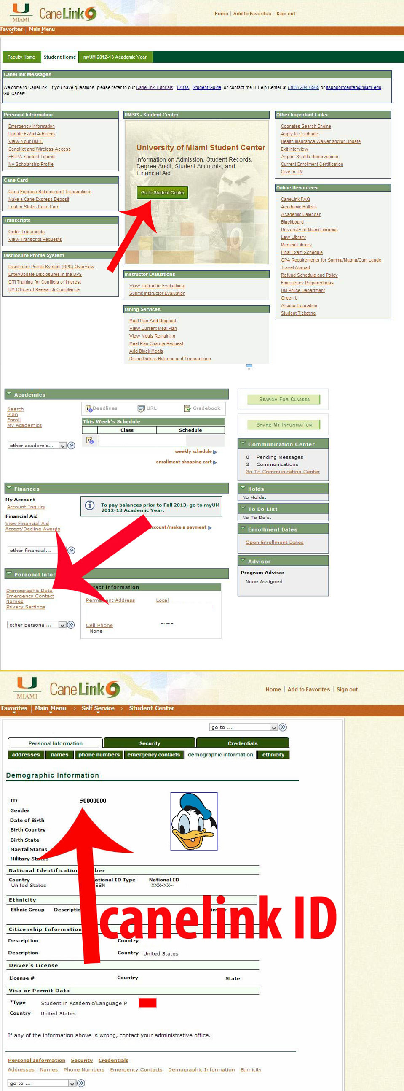Open the Emergency Information link
404x1091 pixels.
(31, 126)
